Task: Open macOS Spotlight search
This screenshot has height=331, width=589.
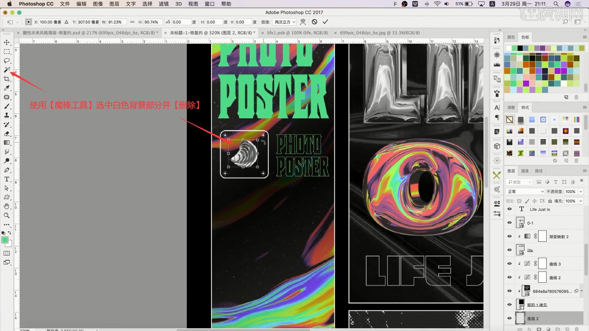Action: click(x=556, y=4)
